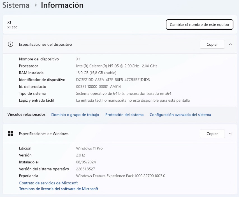Click the Versión del sistema operativo label
The width and height of the screenshot is (239, 197).
(44, 169)
